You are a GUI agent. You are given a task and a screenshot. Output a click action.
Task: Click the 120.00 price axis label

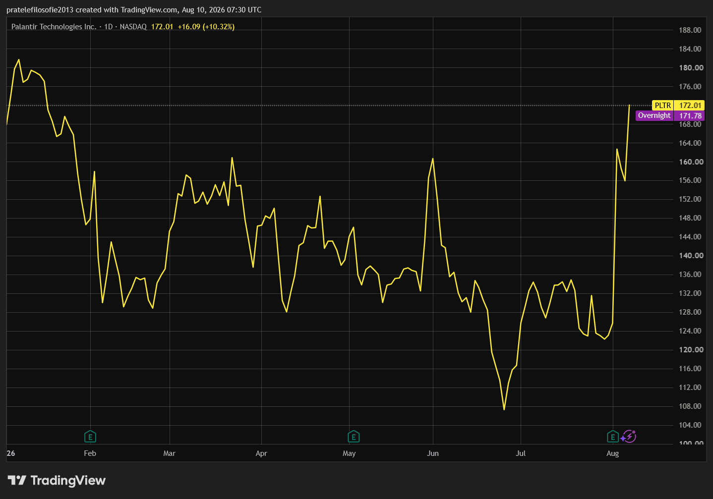pos(691,350)
